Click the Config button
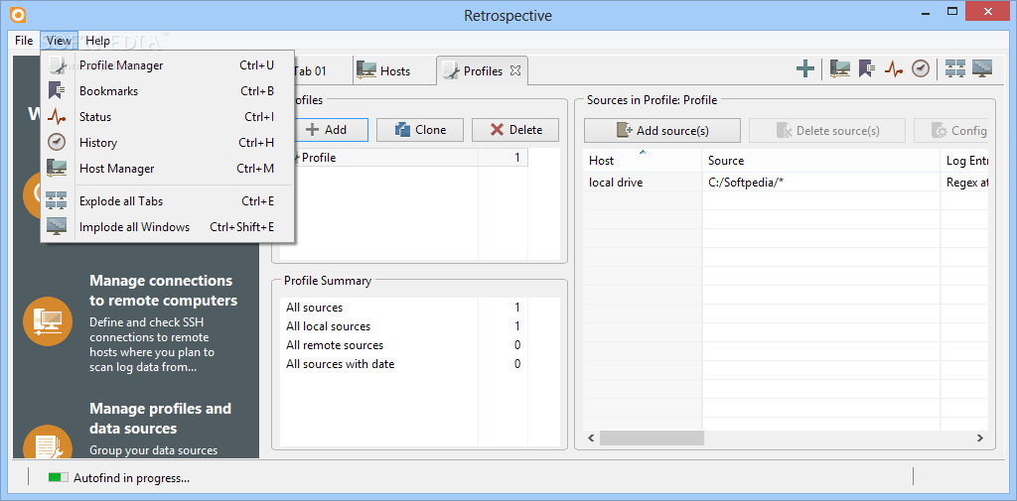Screen dimensions: 1017x501 click(950, 130)
